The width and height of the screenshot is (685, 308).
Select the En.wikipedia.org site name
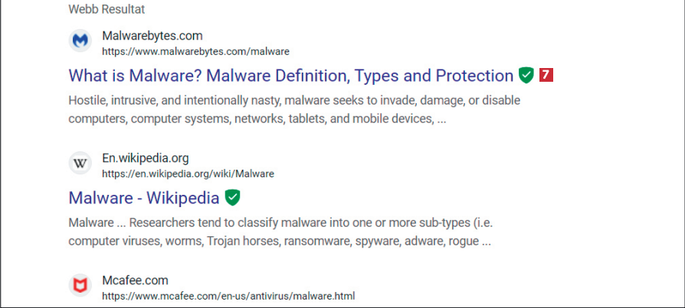[145, 158]
